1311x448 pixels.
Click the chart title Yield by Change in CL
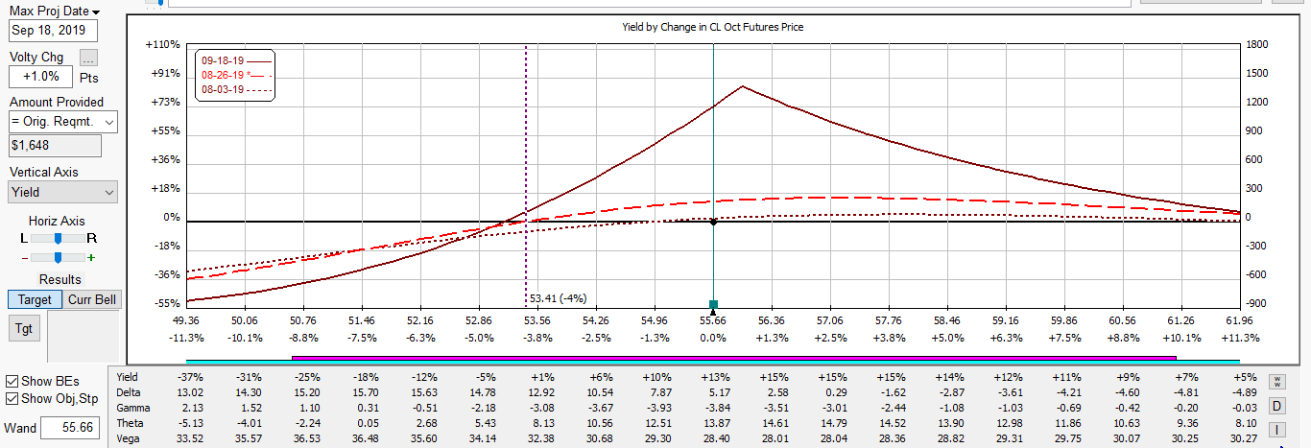[x=713, y=27]
